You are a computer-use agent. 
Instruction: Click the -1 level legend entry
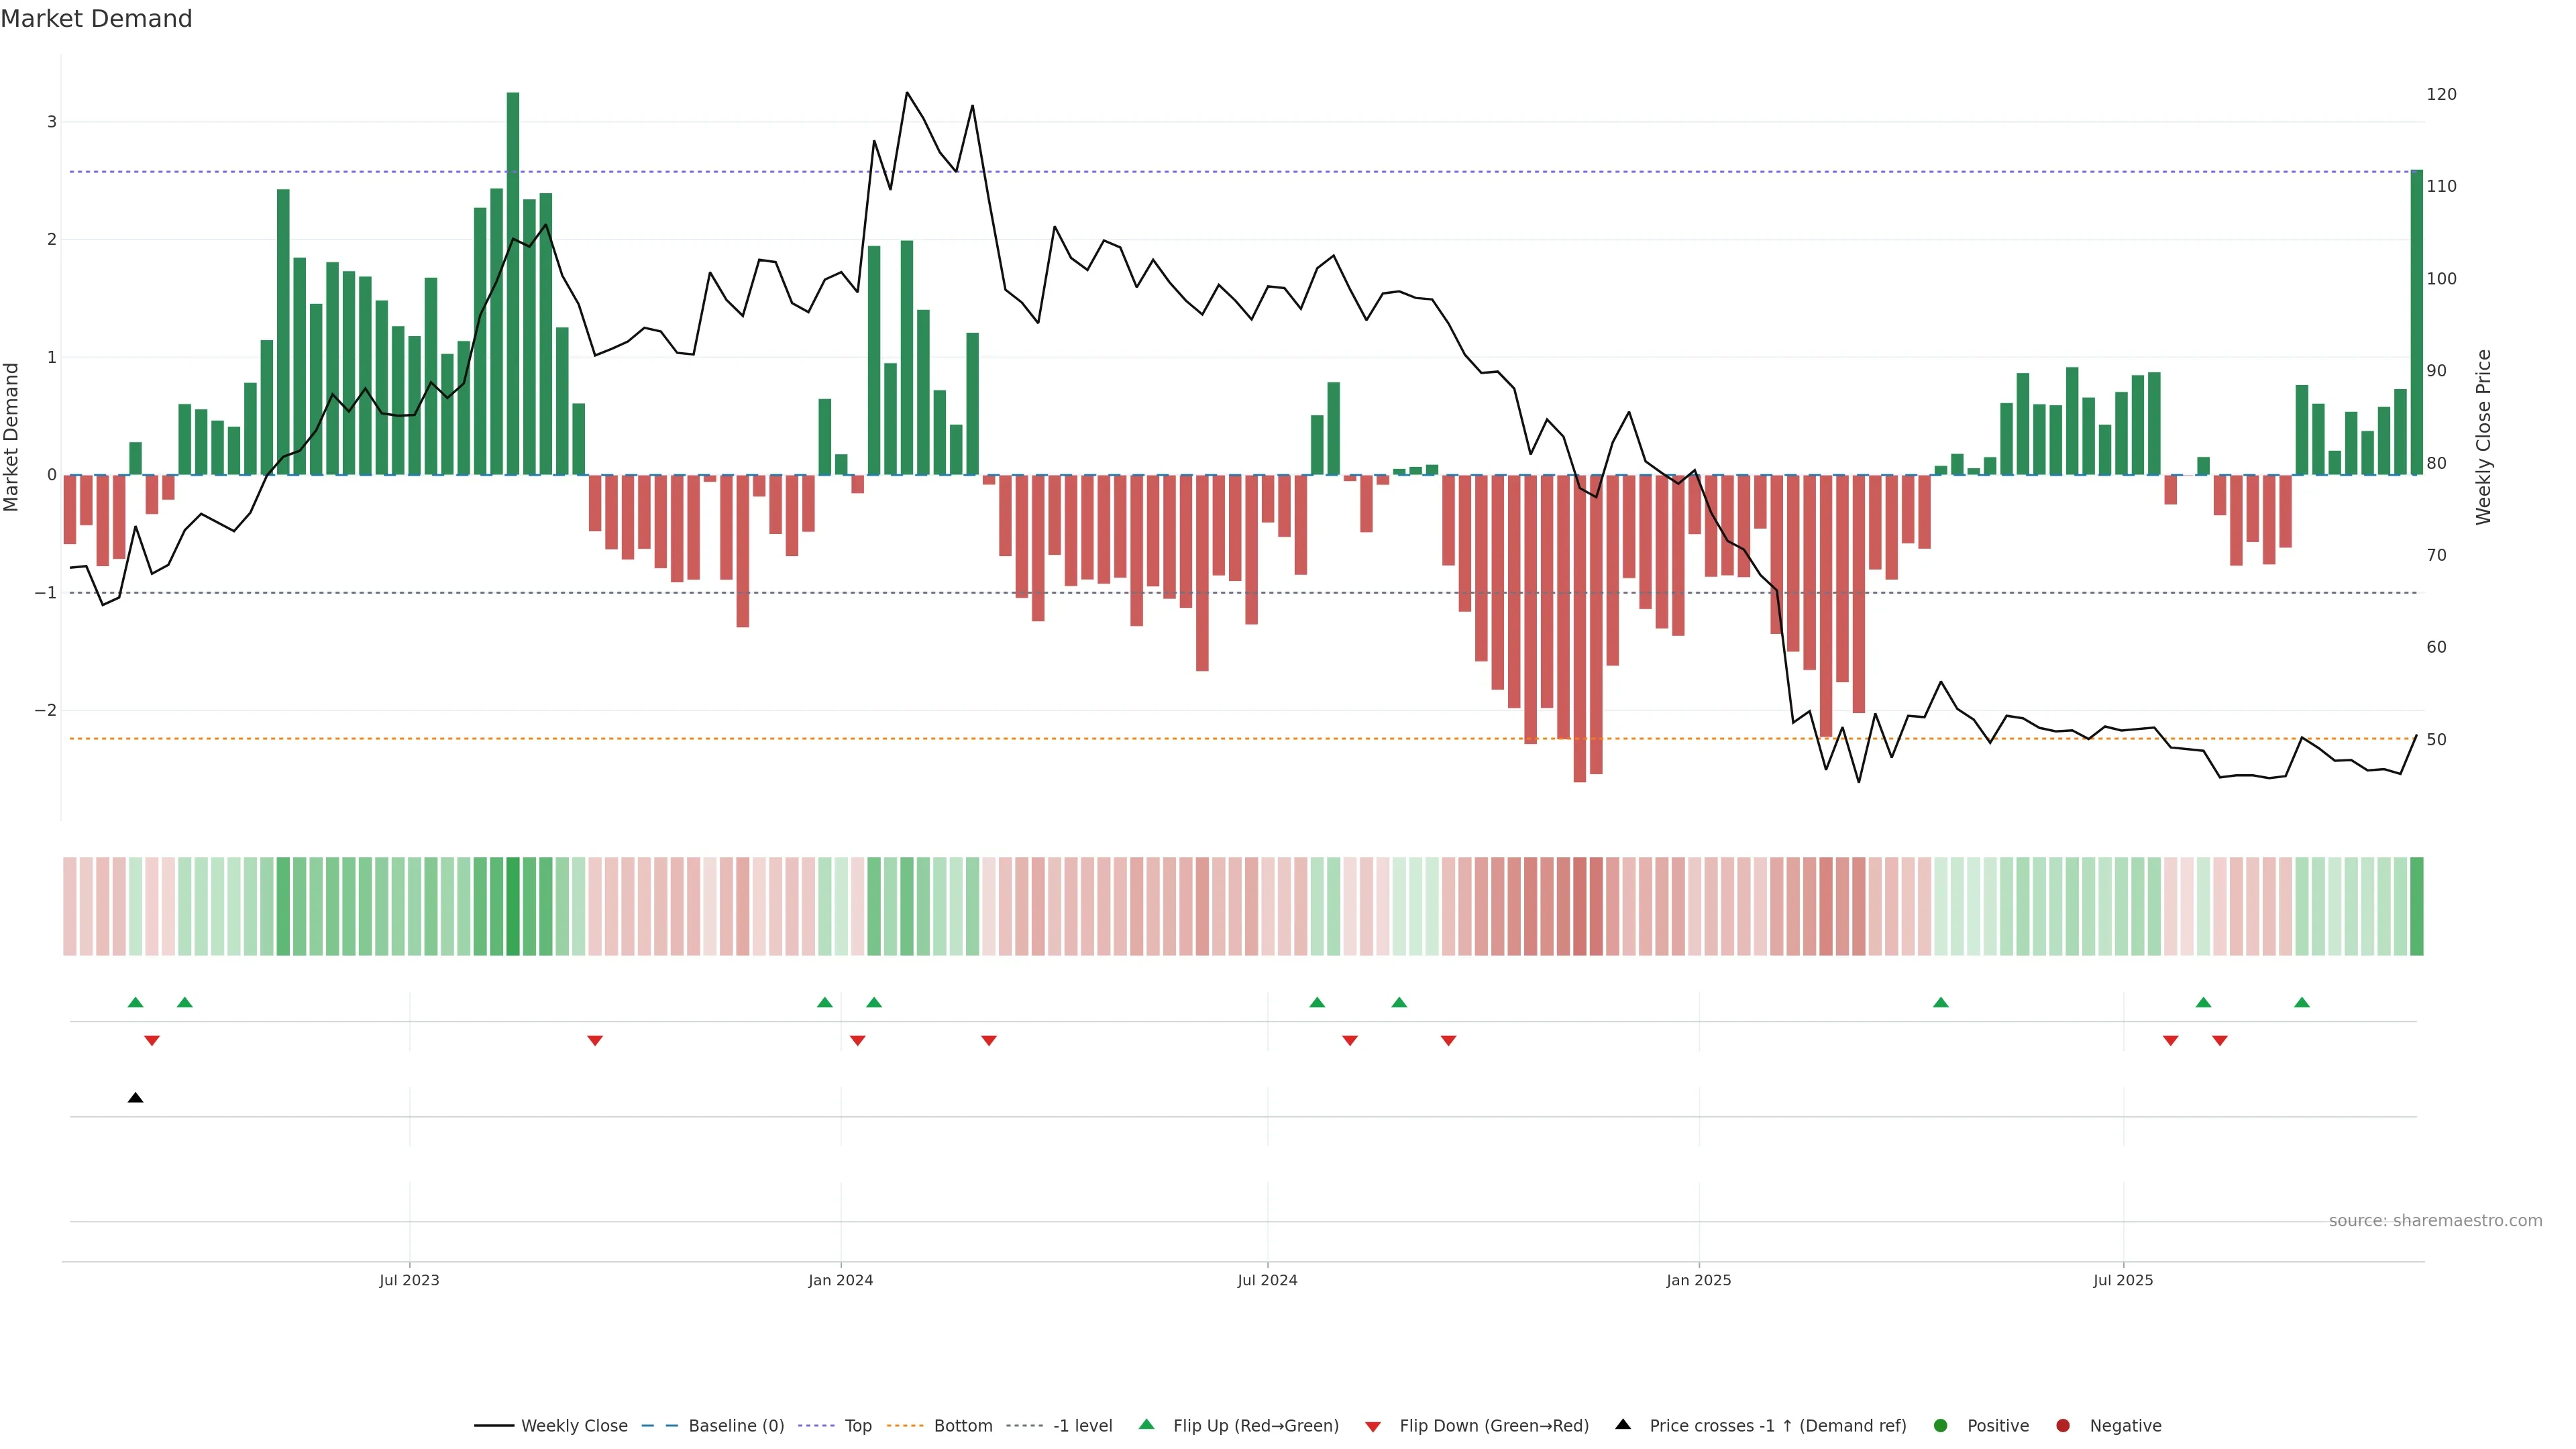[x=1082, y=1426]
